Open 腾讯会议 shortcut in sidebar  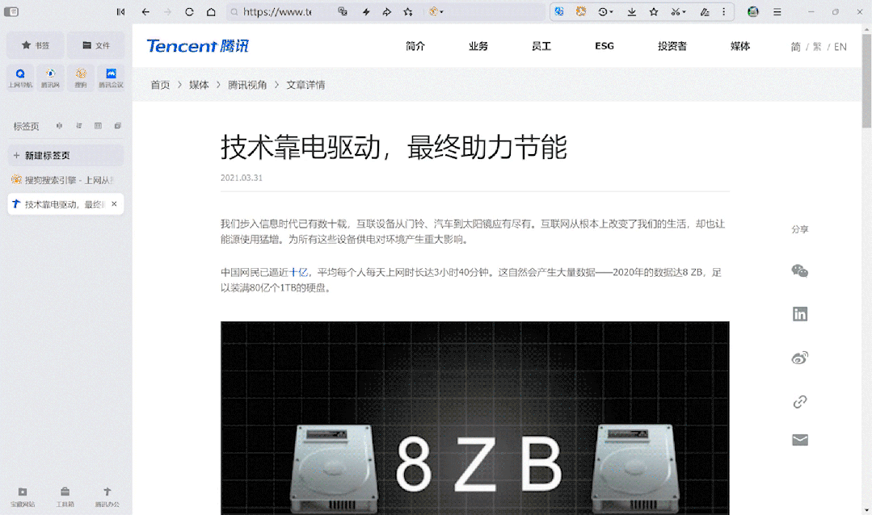tap(112, 77)
